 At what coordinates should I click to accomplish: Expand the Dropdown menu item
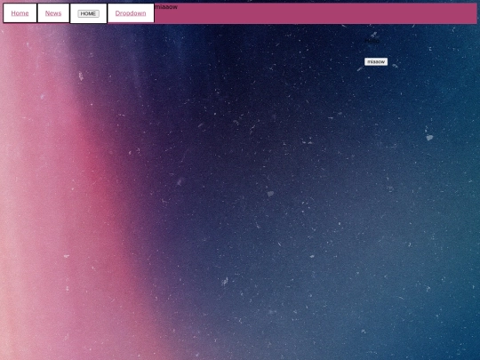click(x=131, y=13)
